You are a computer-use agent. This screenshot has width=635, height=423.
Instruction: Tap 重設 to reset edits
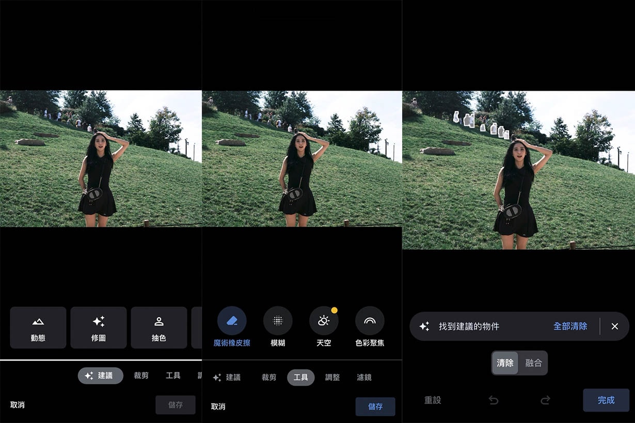(433, 400)
